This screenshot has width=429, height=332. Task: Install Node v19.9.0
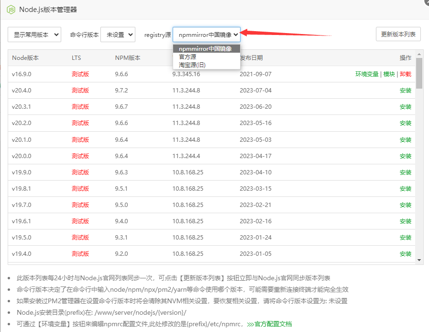(406, 172)
